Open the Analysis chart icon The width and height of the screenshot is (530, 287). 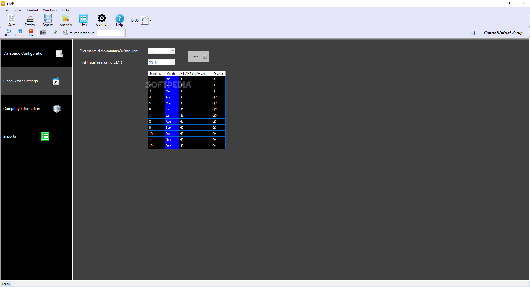65,20
